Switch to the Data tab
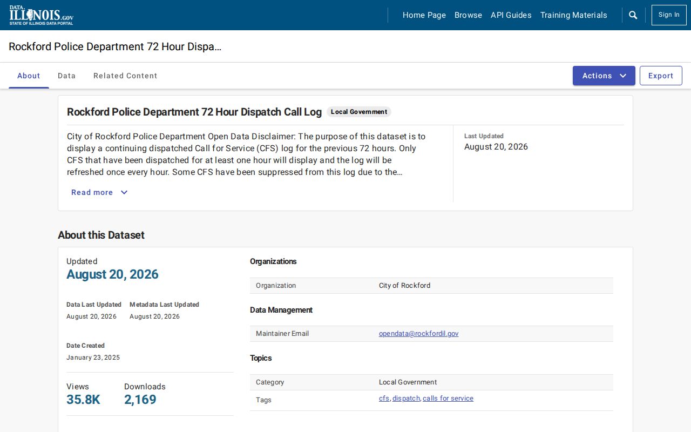The height and width of the screenshot is (432, 691). click(67, 76)
